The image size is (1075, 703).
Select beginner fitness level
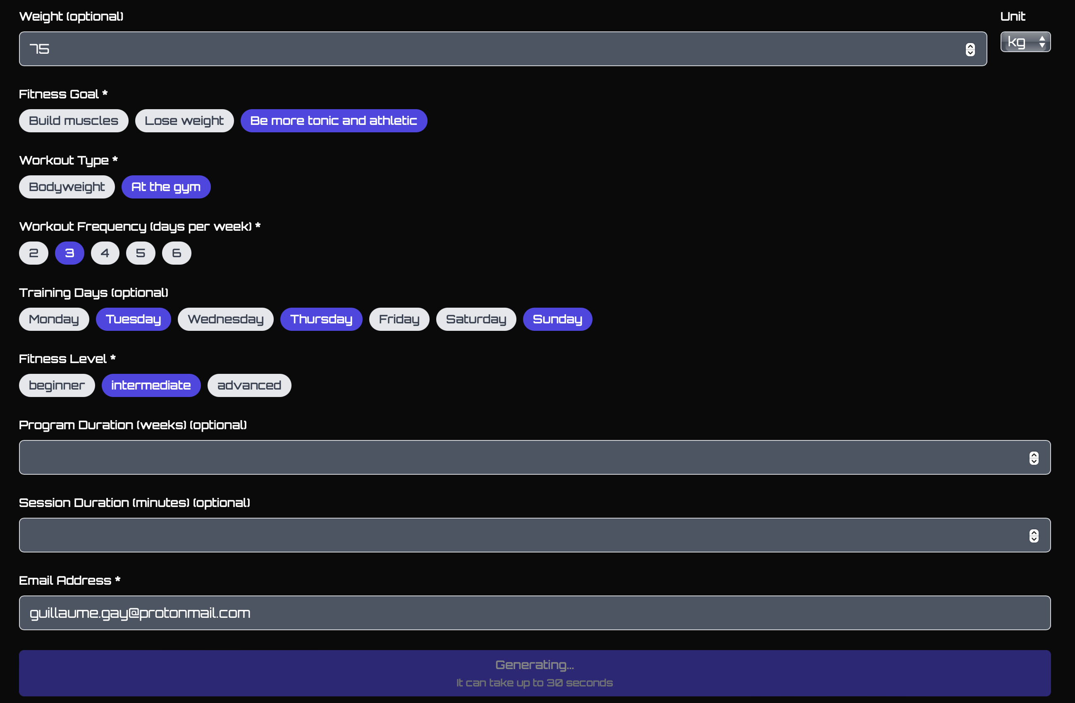(57, 385)
